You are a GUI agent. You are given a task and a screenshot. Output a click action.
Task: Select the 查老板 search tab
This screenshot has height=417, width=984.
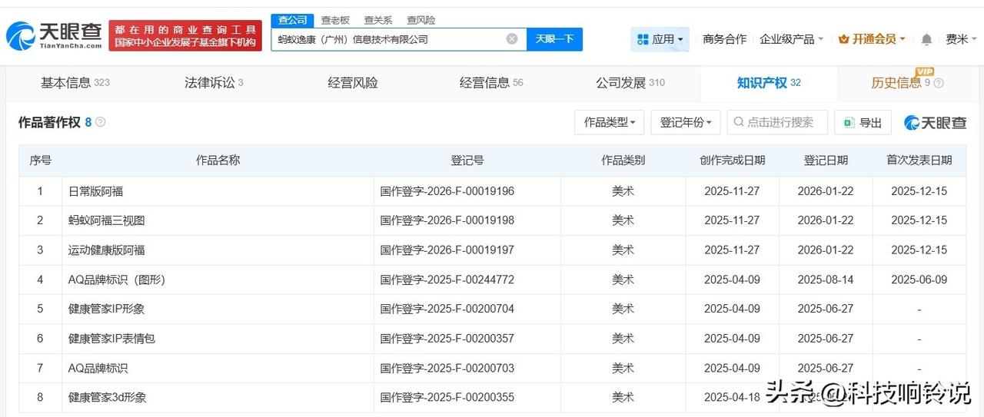(x=335, y=20)
